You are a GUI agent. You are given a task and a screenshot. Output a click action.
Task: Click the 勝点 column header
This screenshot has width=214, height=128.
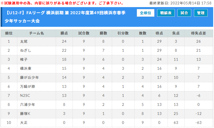(64, 33)
